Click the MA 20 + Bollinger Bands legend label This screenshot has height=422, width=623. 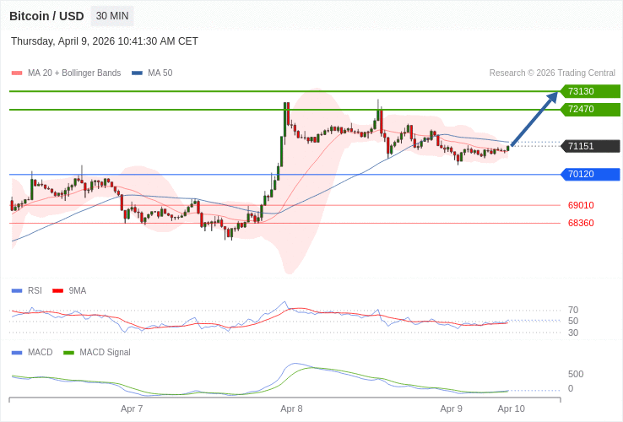tap(74, 73)
